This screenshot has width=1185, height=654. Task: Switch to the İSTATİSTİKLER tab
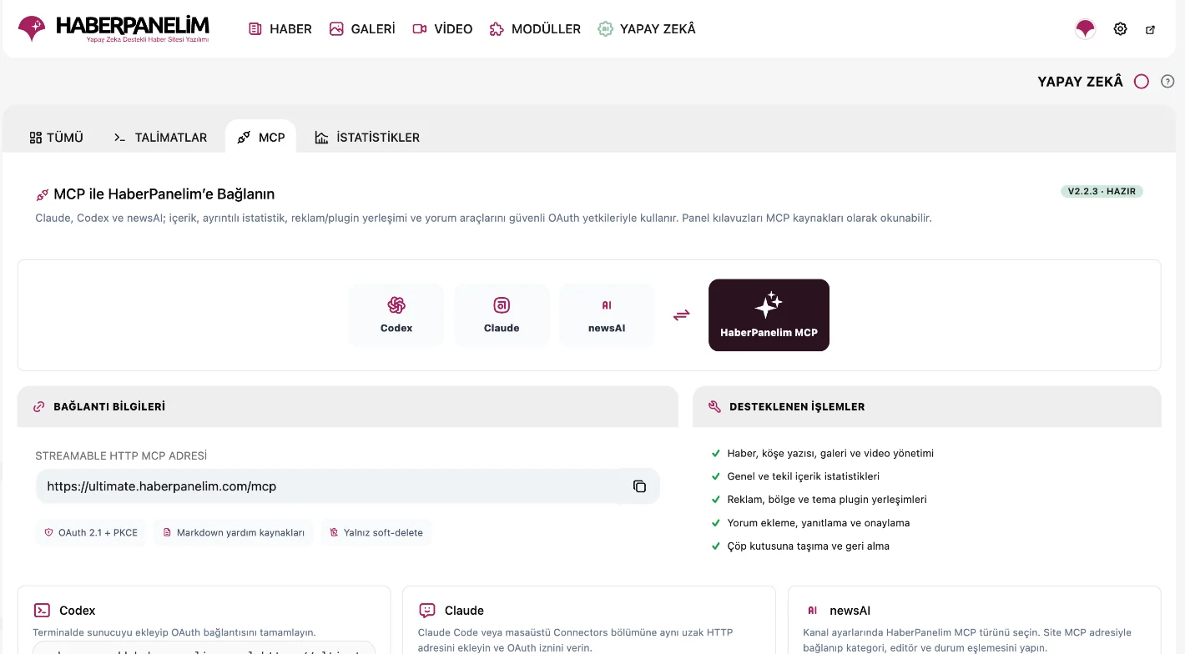coord(367,138)
